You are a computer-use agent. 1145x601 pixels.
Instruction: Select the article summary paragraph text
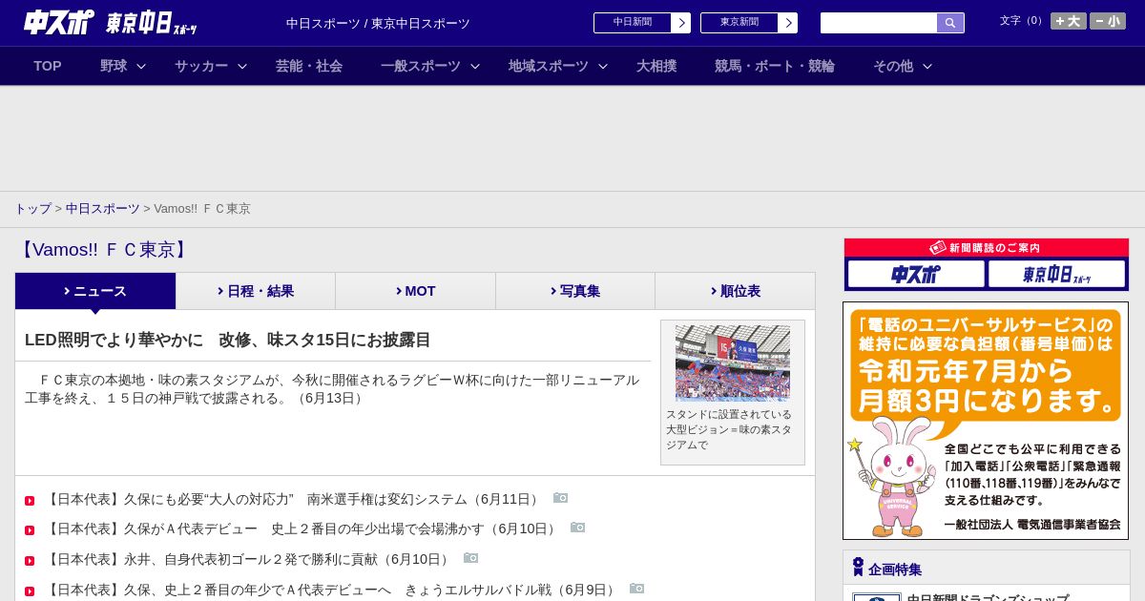pyautogui.click(x=332, y=388)
